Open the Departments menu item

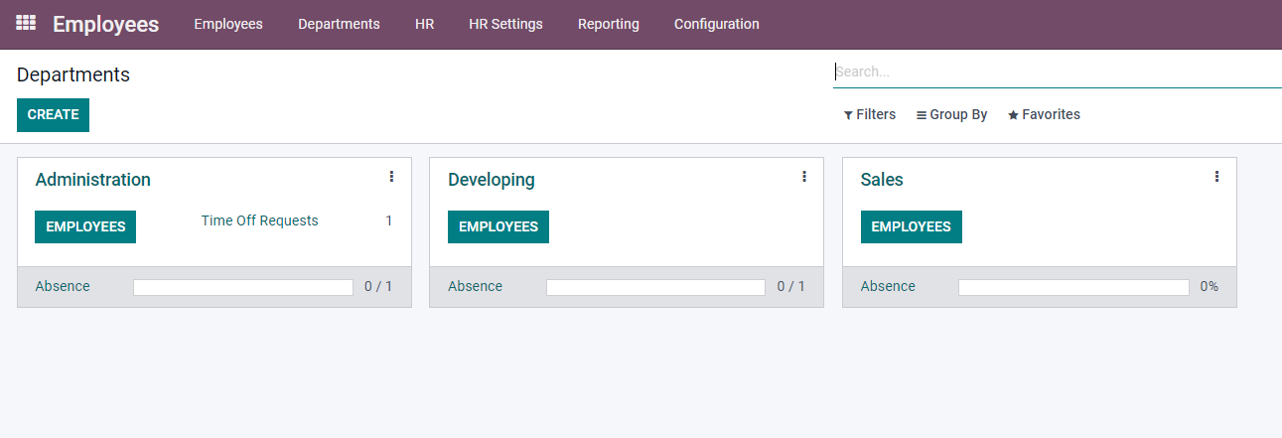[x=339, y=24]
